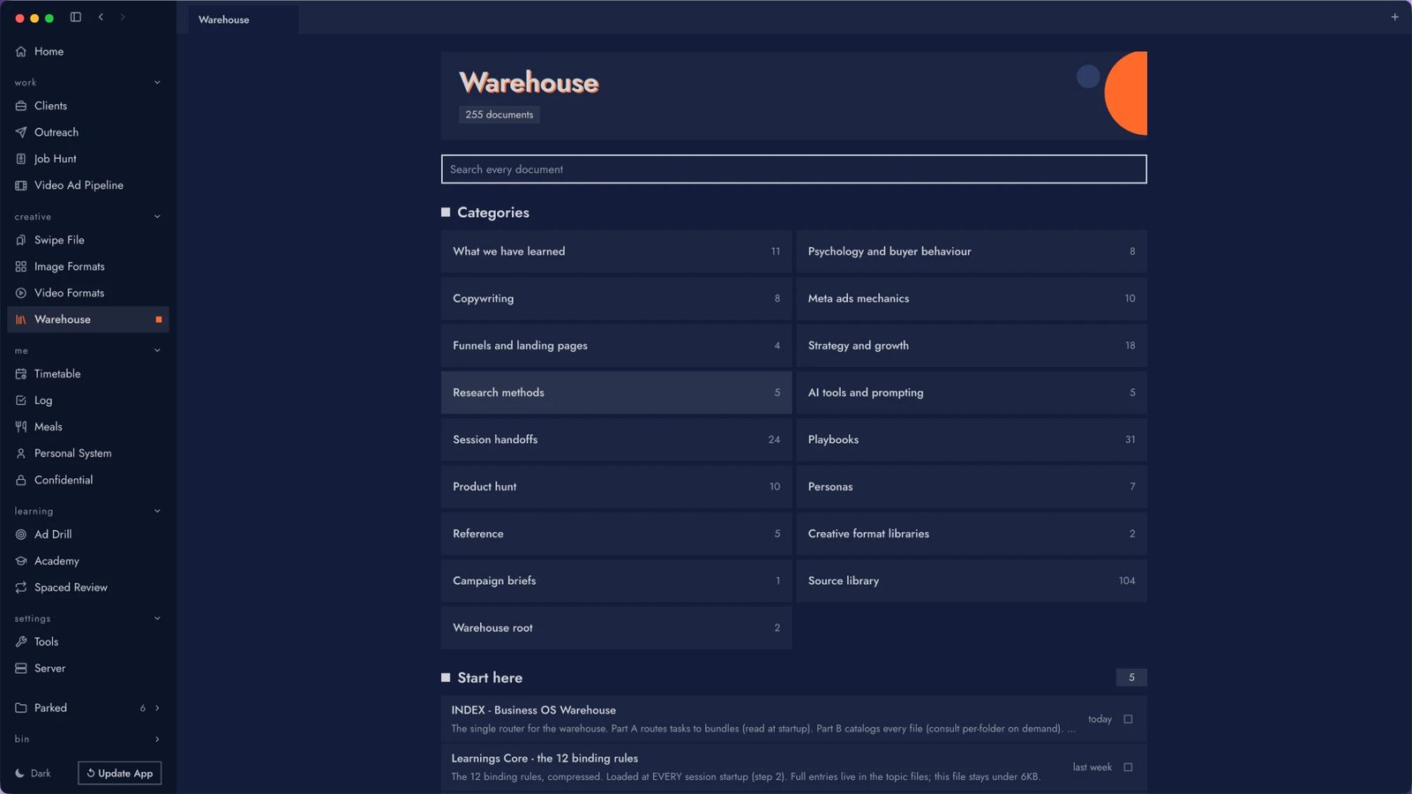The width and height of the screenshot is (1412, 794).
Task: Open the Source library category
Action: 972,581
